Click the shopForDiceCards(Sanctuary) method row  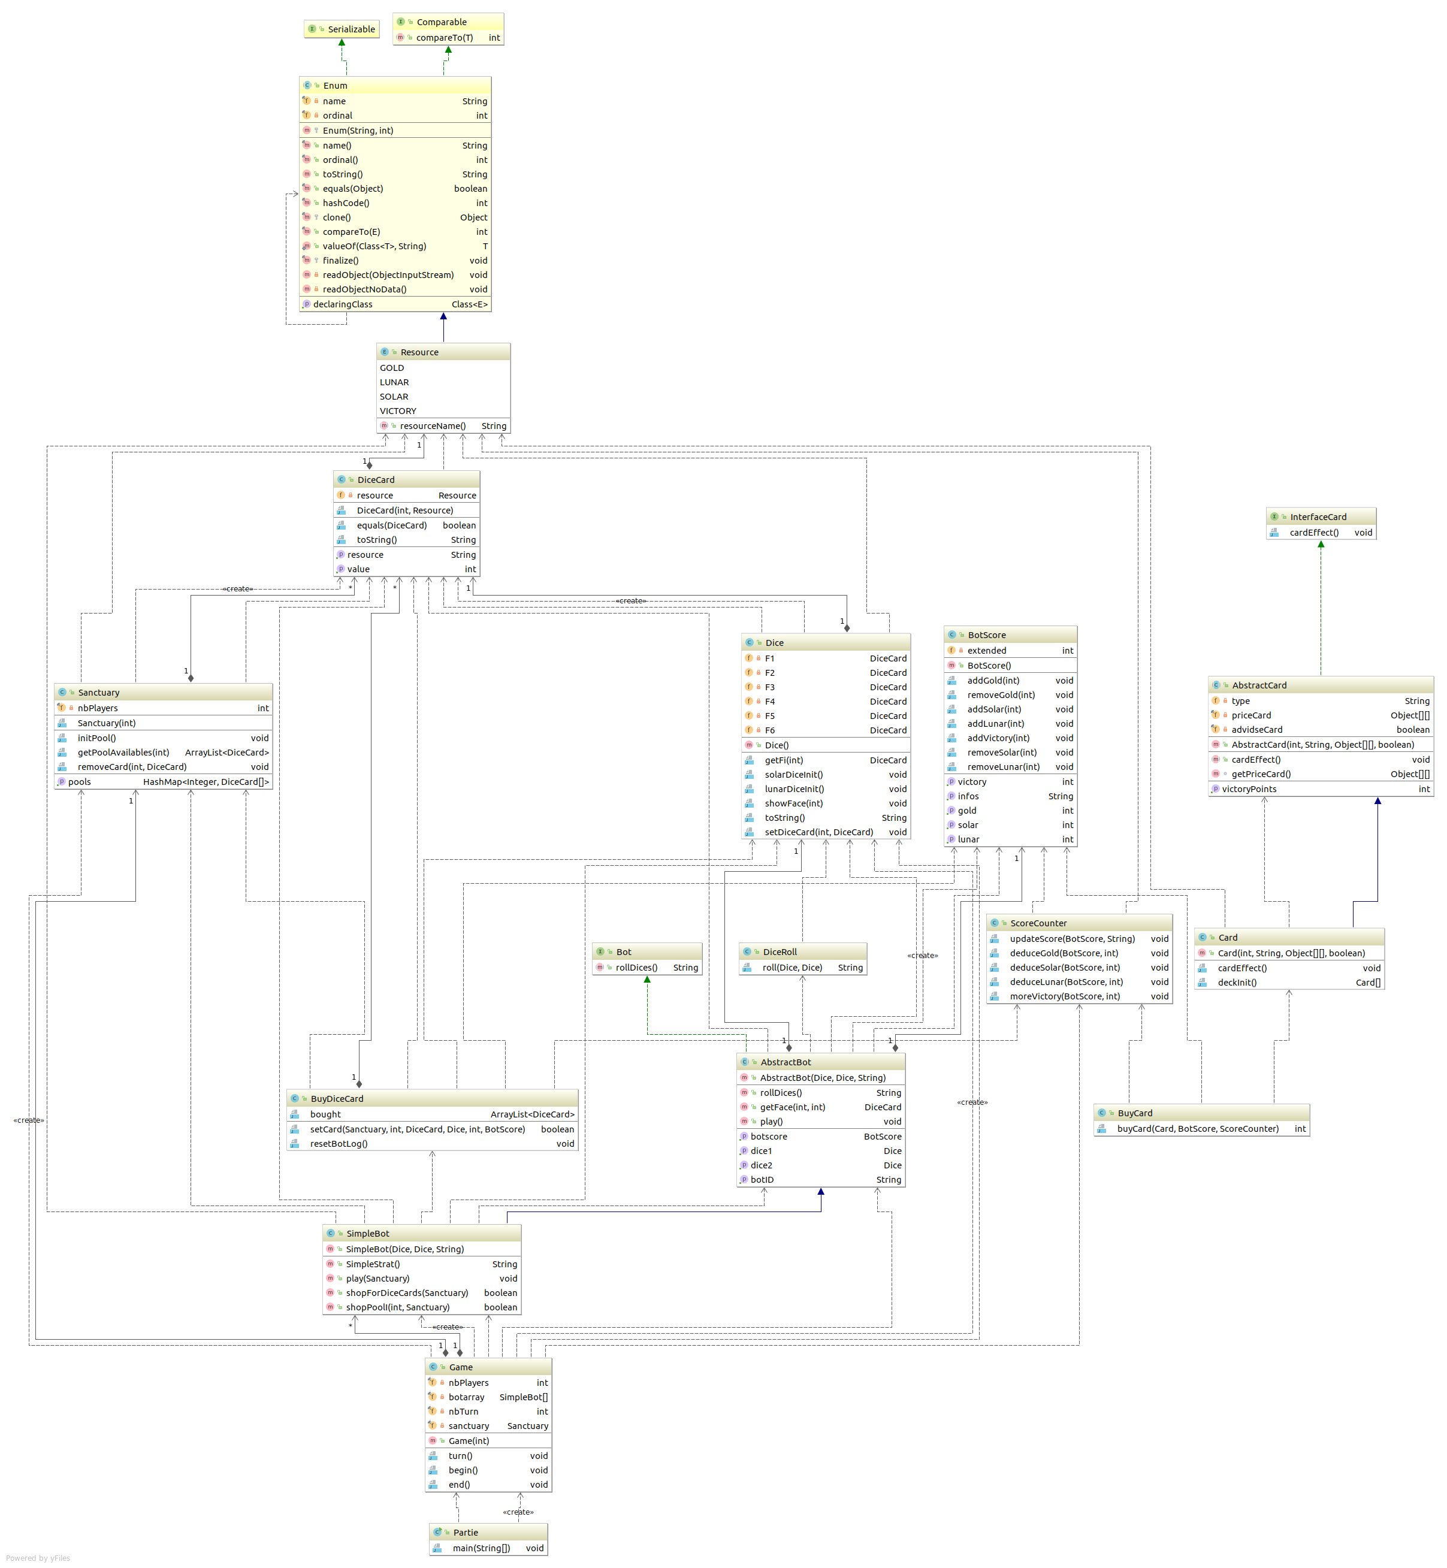[406, 1292]
